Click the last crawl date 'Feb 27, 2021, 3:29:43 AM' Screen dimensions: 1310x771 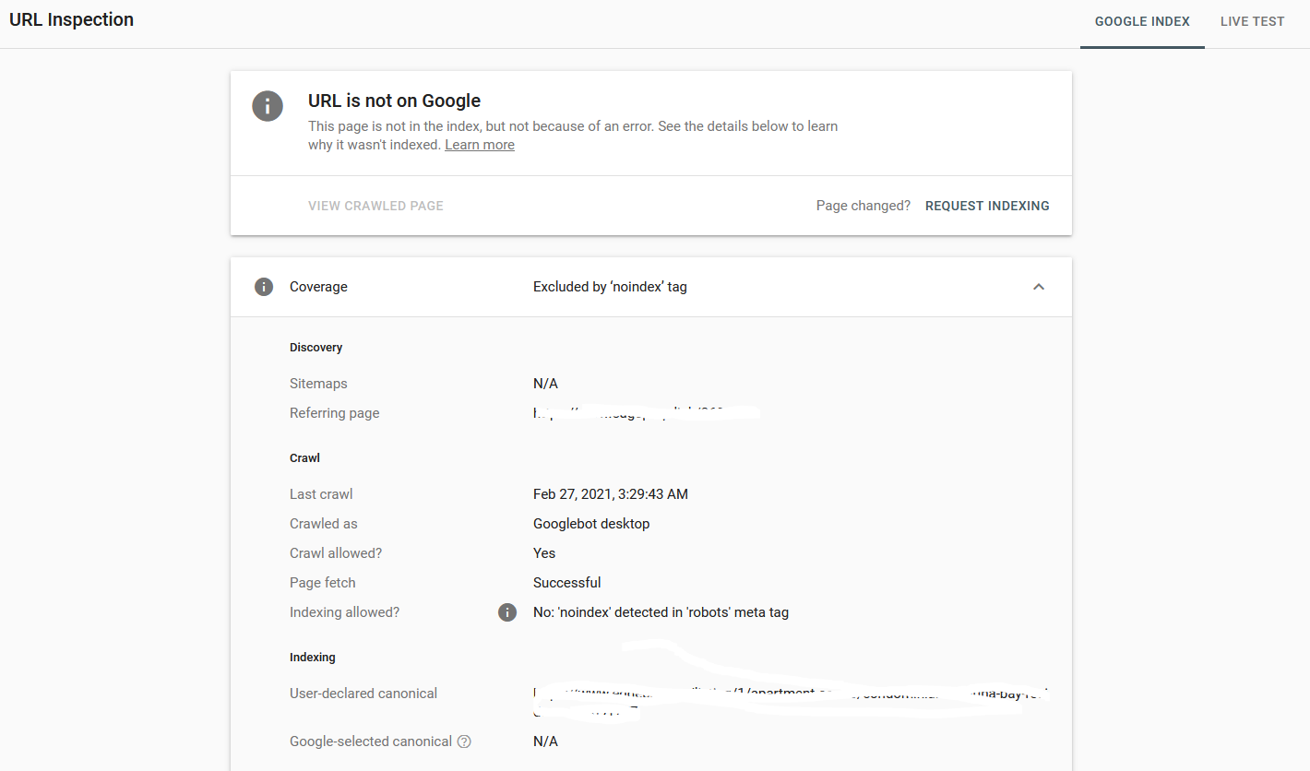pos(611,494)
